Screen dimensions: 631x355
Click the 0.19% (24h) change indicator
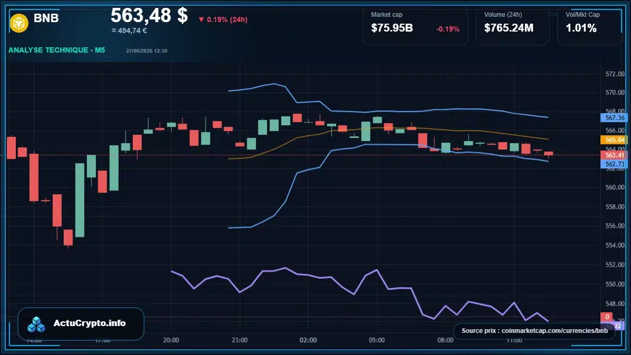click(x=222, y=19)
